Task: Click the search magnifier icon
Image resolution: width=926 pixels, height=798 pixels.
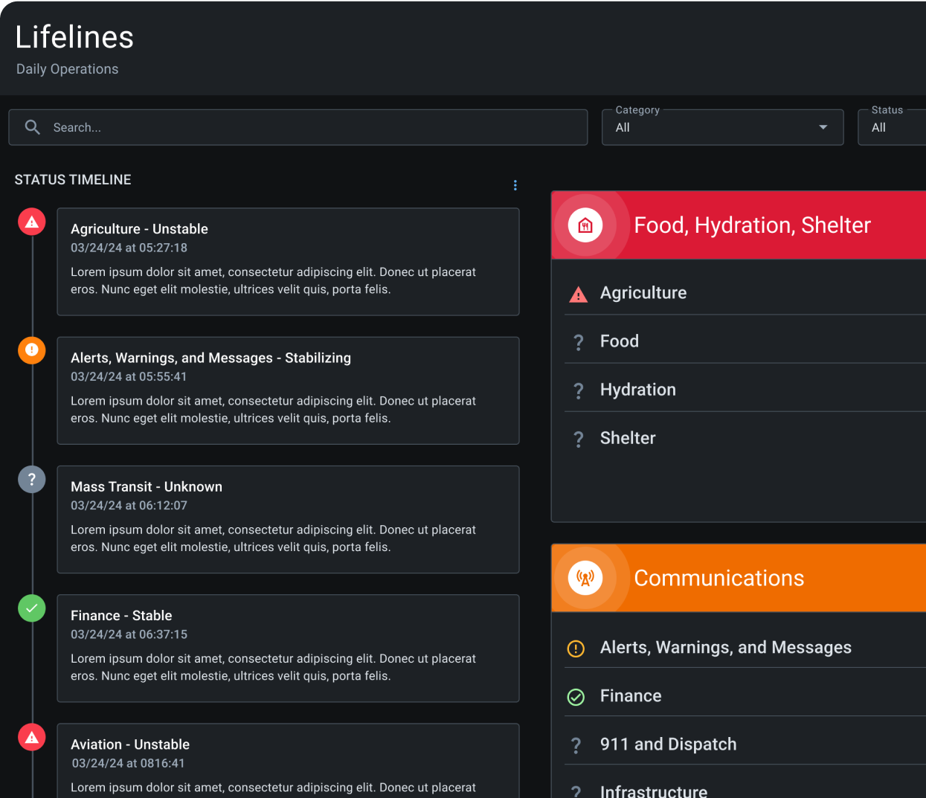Action: [32, 127]
